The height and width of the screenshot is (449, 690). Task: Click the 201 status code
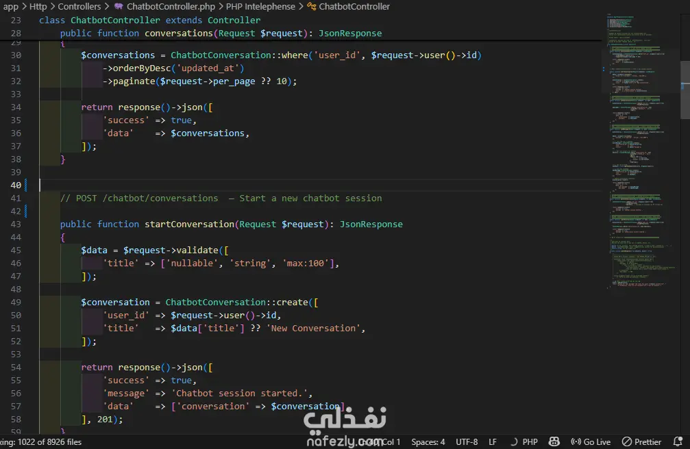pyautogui.click(x=105, y=420)
